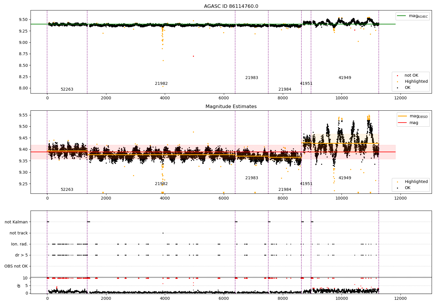
Task: Click obsid label 41951 in the top plot
Action: click(306, 84)
